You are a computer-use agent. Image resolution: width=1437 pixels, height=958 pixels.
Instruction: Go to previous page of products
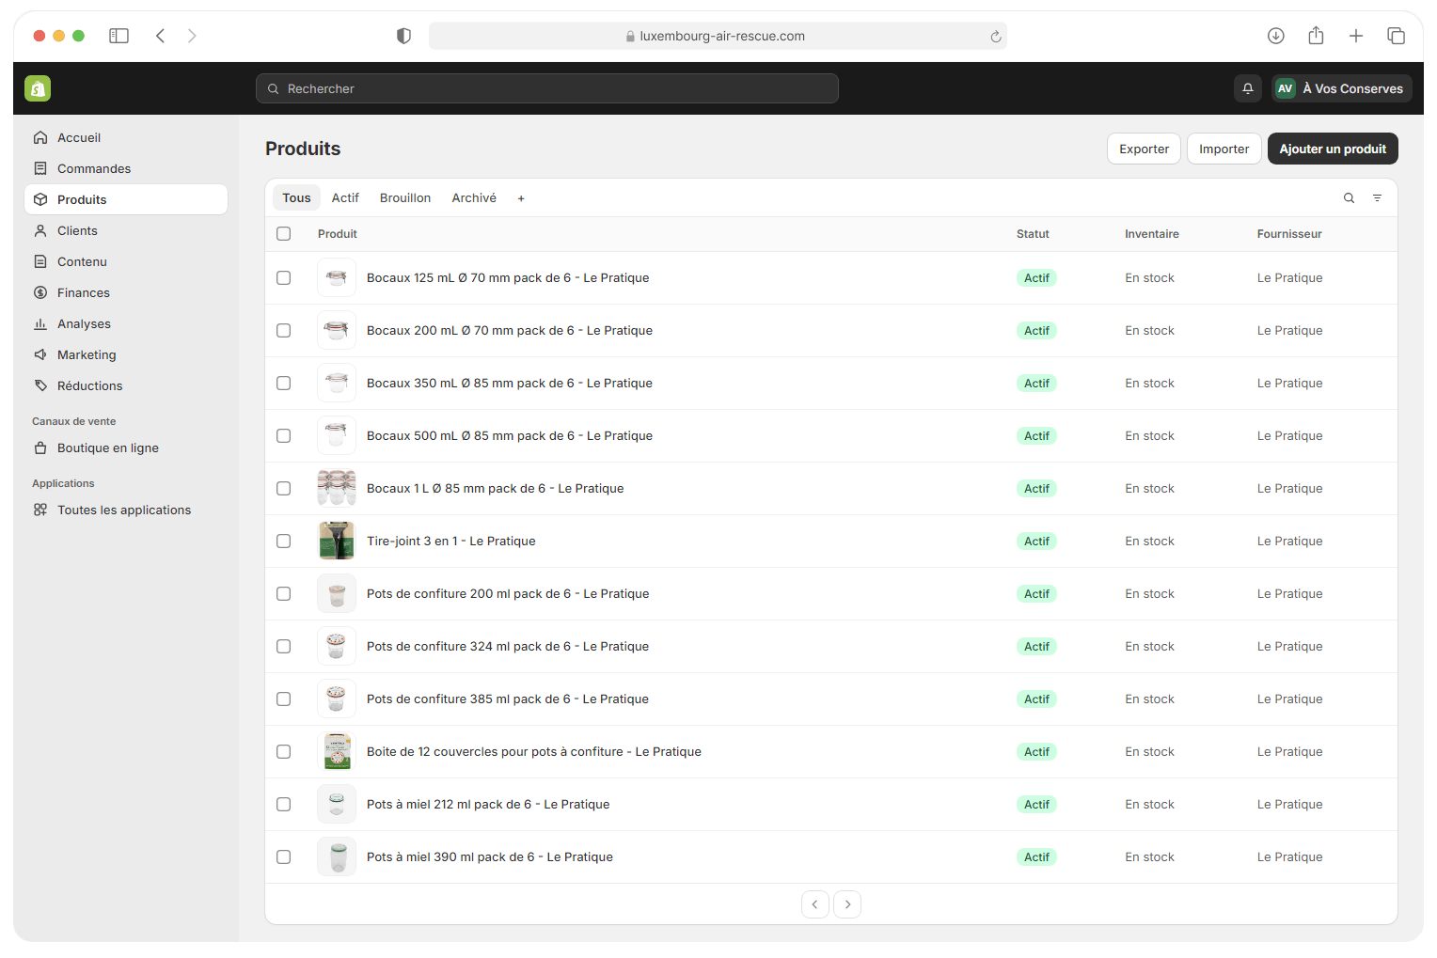click(x=815, y=904)
